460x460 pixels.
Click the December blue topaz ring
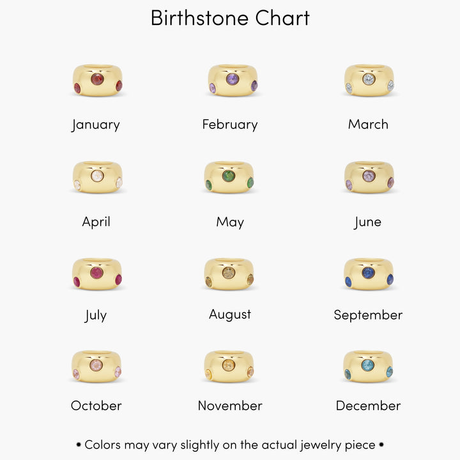[368, 366]
